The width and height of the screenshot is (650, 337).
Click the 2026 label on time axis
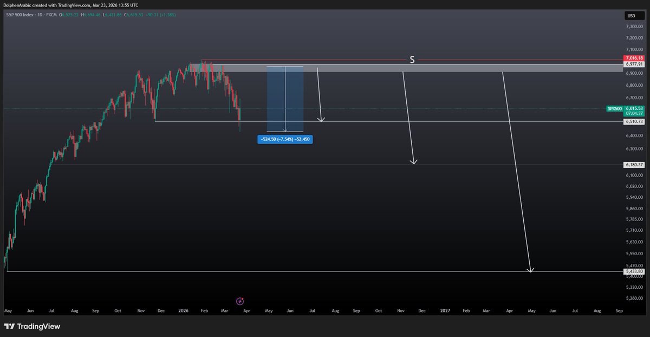coord(183,311)
